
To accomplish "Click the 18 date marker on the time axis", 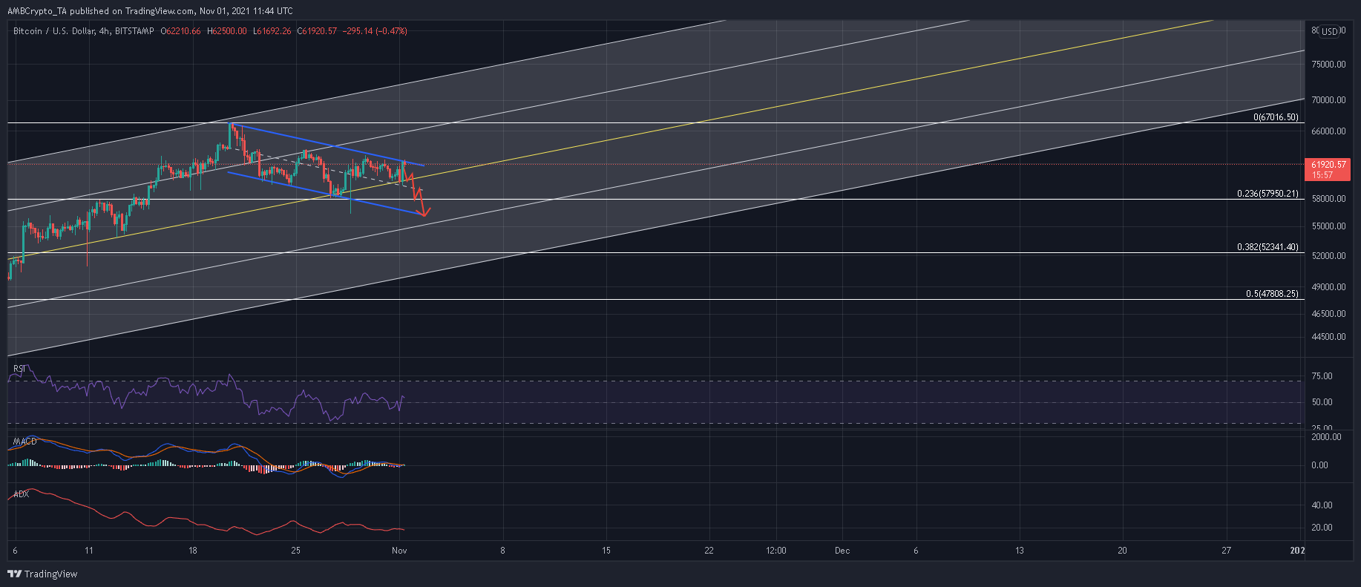I will point(193,551).
